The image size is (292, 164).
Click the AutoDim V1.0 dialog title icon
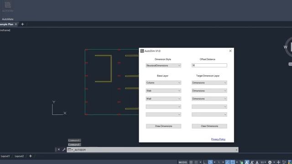tap(142, 51)
